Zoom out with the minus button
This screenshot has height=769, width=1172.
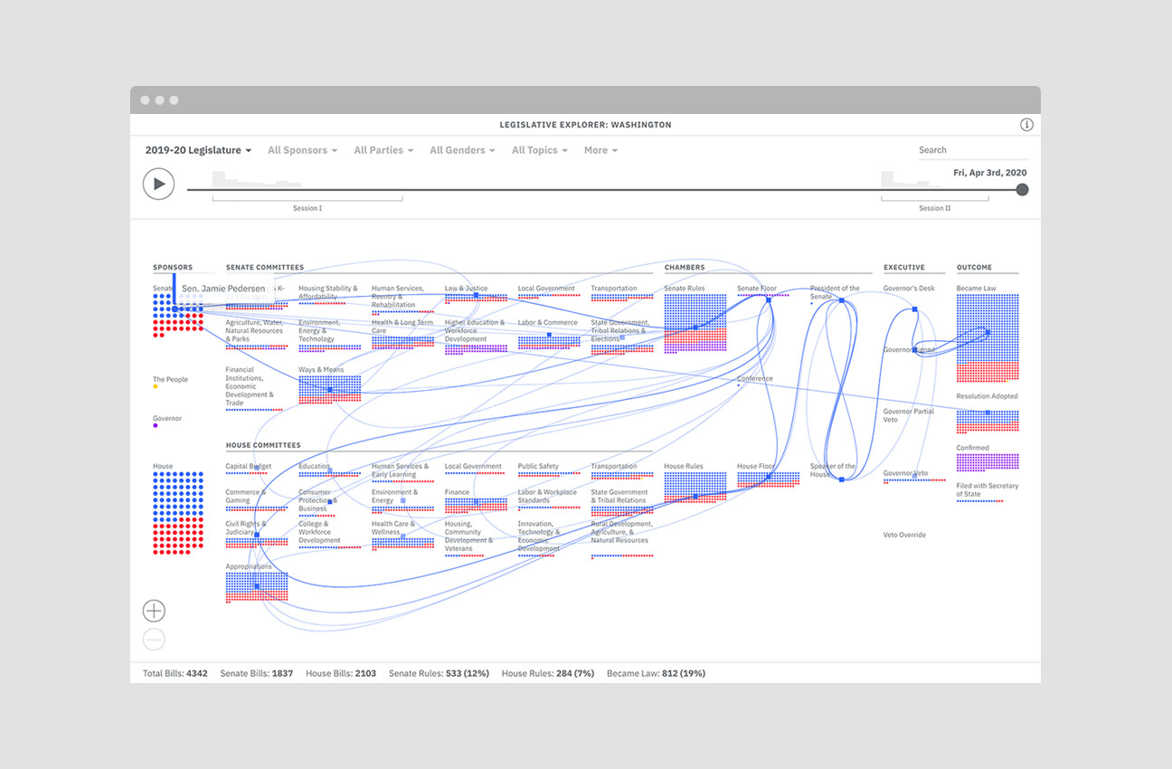[x=154, y=640]
